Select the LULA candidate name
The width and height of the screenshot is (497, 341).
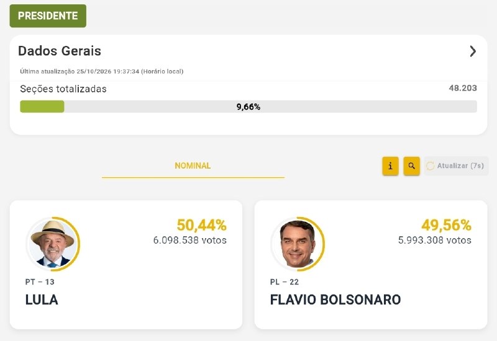42,300
